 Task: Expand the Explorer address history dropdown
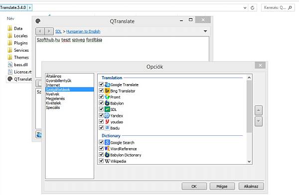(245, 8)
